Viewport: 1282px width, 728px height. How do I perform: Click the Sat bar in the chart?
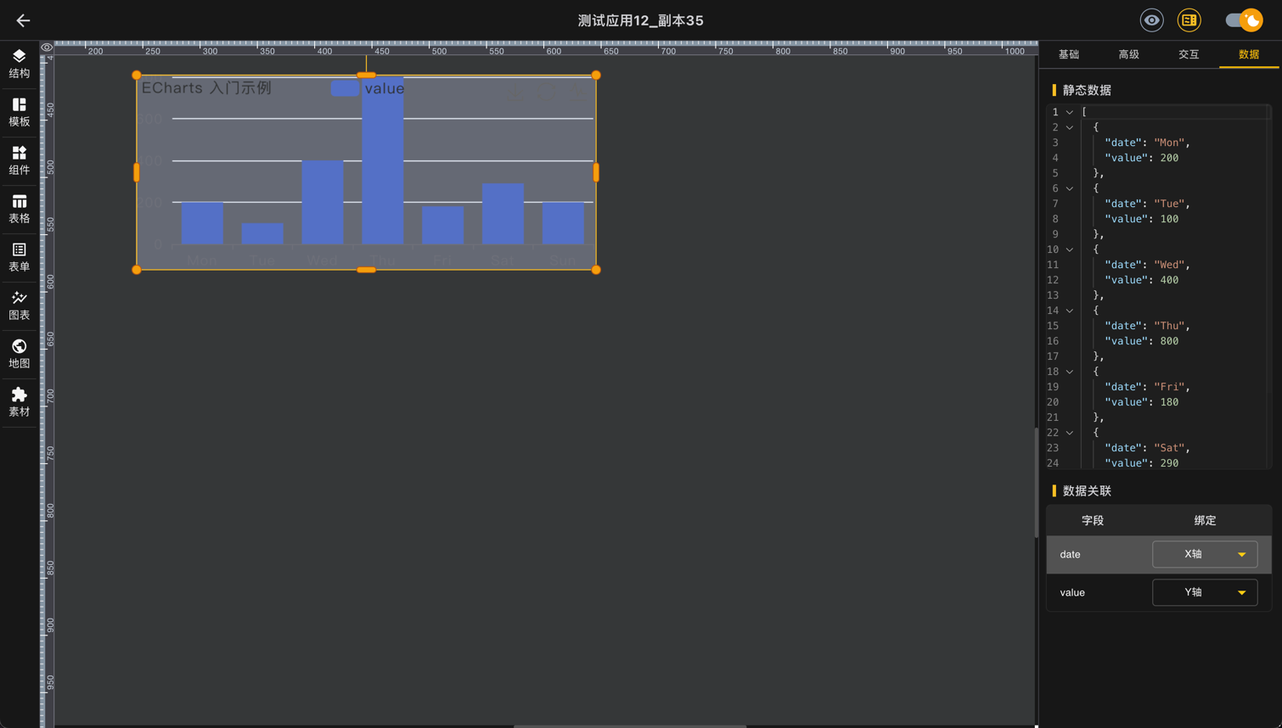pos(503,214)
